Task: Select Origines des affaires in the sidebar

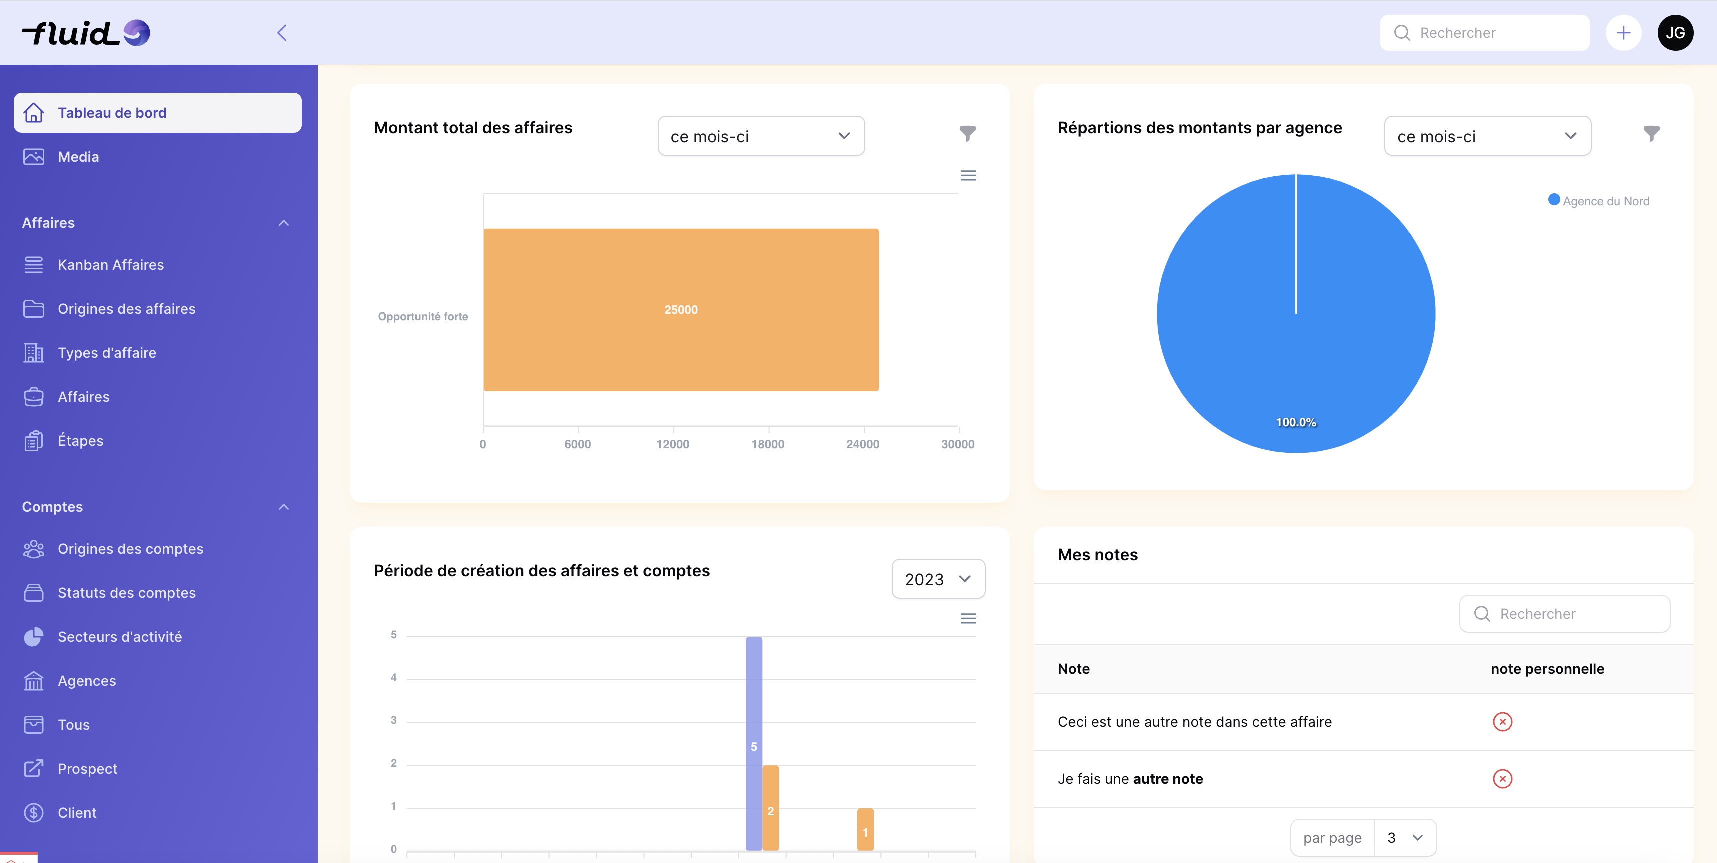Action: pyautogui.click(x=126, y=308)
